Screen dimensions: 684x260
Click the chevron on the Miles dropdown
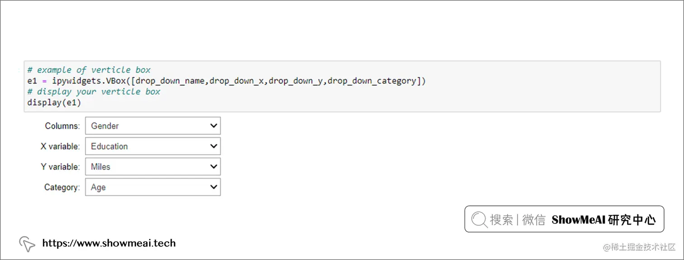[x=214, y=166]
